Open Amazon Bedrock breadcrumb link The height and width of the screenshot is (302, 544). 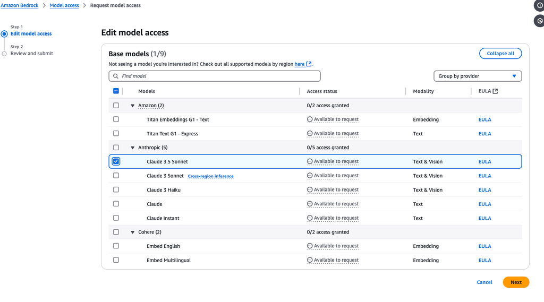tap(20, 5)
